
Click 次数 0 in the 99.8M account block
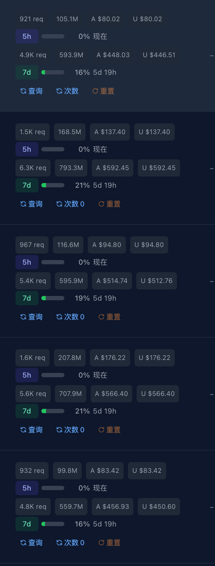pos(70,543)
